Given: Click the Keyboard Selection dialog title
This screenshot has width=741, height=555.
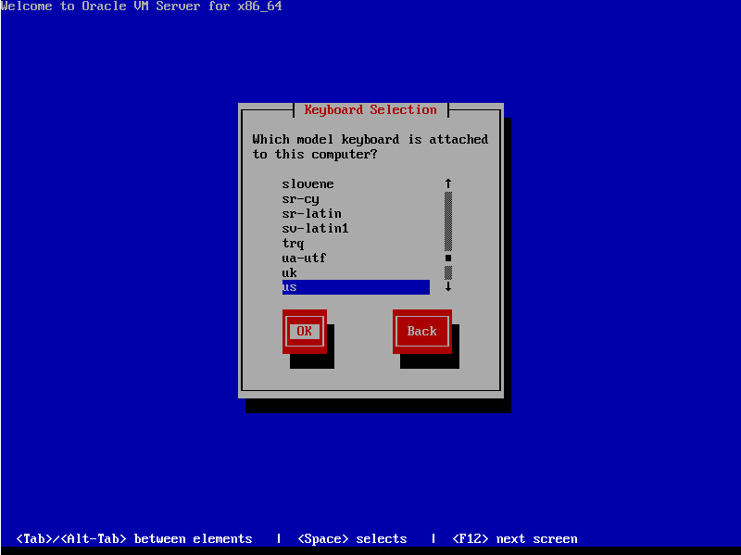Looking at the screenshot, I should (x=370, y=110).
